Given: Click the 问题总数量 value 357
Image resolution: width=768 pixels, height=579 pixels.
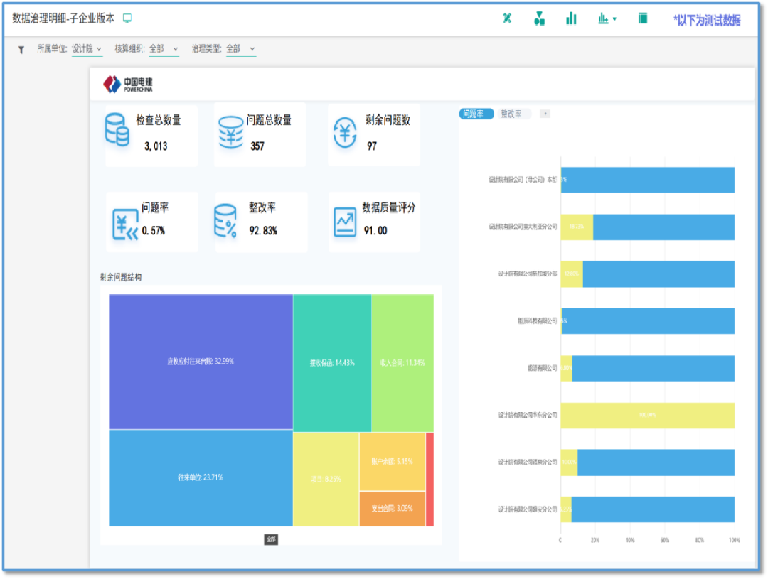Looking at the screenshot, I should coord(257,146).
